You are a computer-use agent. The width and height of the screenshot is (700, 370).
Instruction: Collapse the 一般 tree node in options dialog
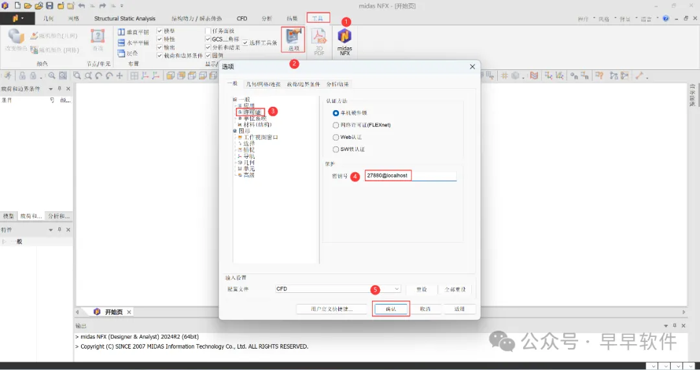click(235, 99)
